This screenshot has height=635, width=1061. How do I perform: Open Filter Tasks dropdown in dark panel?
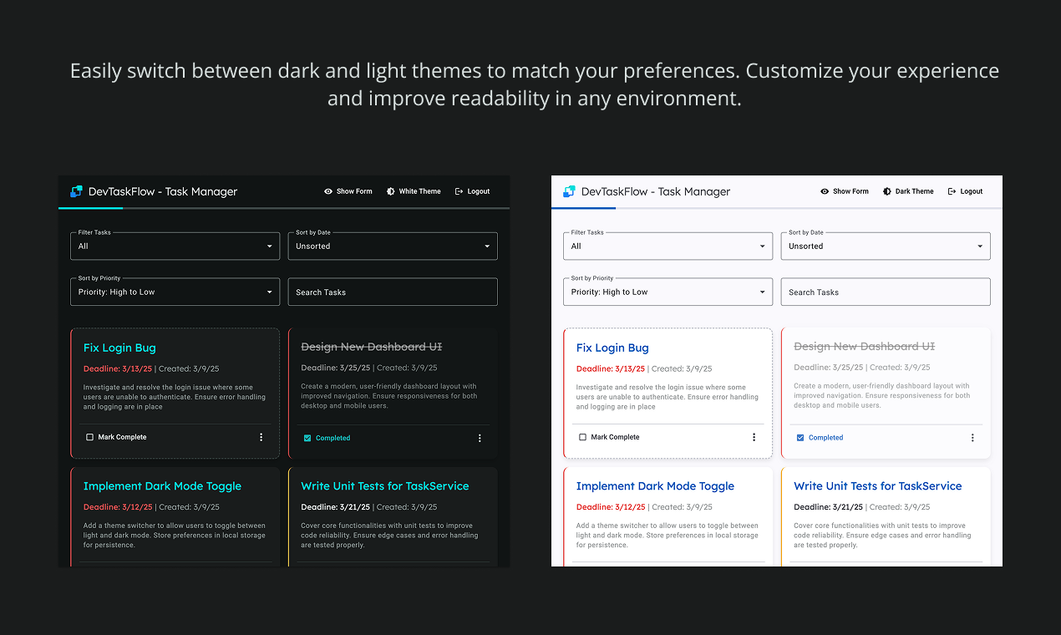click(175, 246)
